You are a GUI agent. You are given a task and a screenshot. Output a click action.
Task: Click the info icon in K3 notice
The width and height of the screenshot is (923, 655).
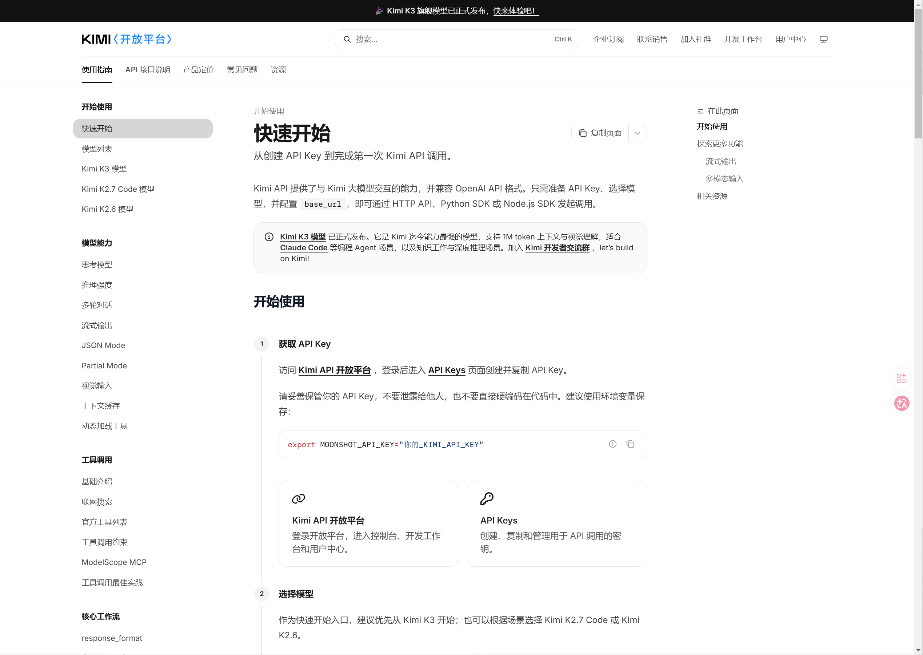point(269,237)
